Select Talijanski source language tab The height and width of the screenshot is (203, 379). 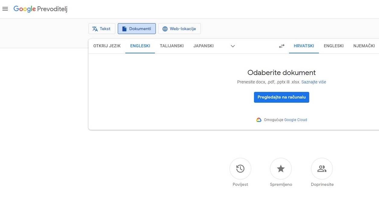tap(172, 46)
